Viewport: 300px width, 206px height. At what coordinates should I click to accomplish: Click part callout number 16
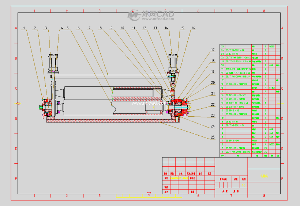point(193,28)
